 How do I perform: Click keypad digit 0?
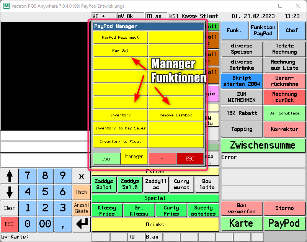28,224
